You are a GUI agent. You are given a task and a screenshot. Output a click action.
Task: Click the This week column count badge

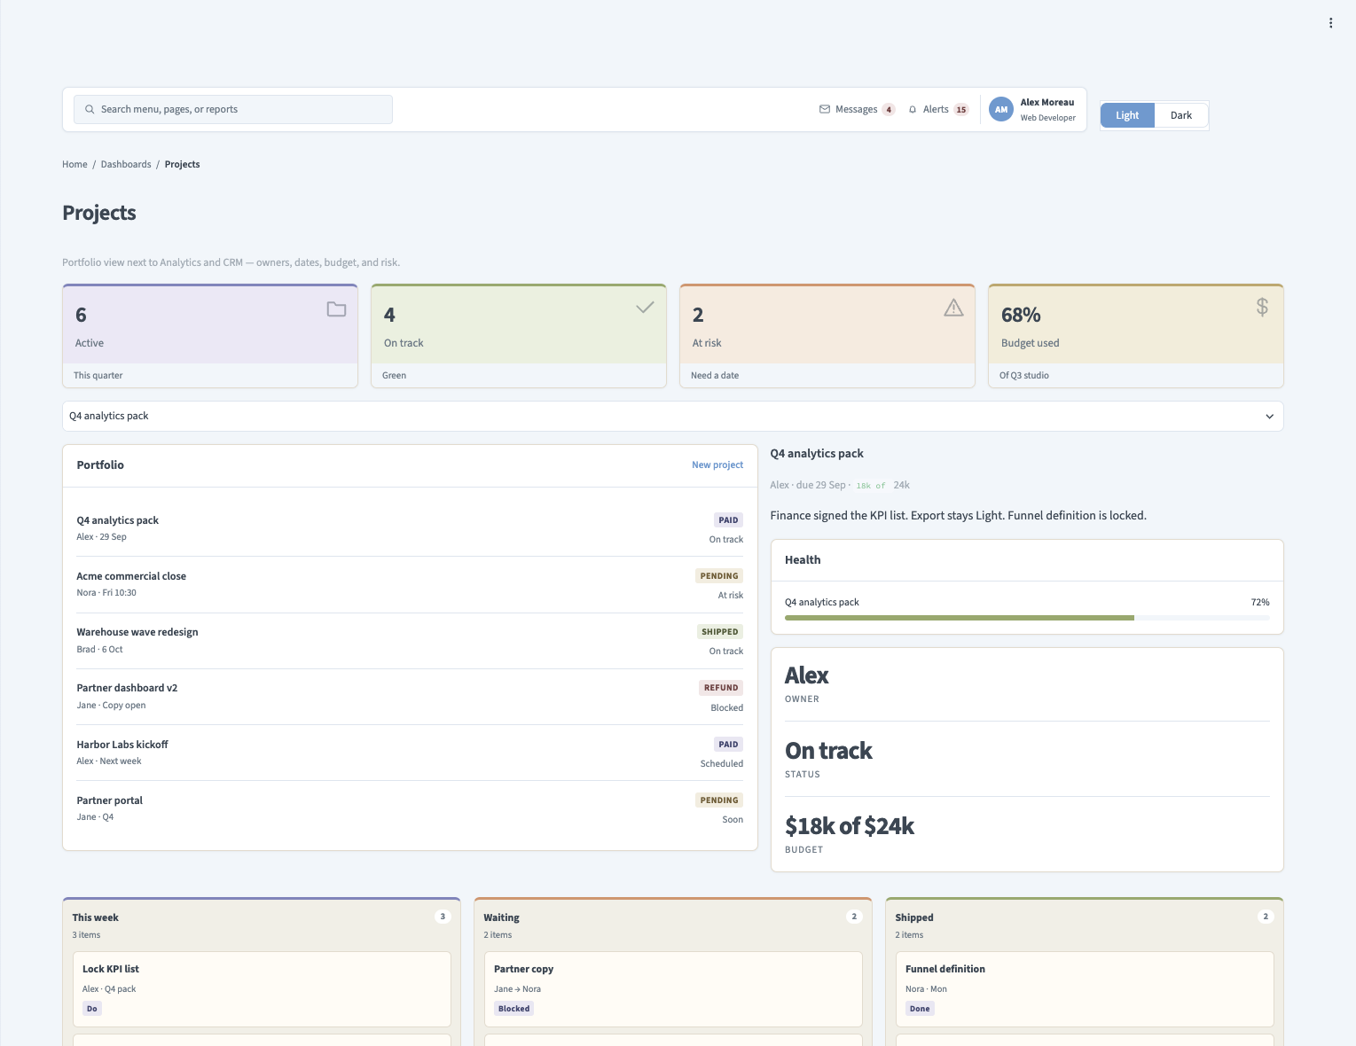pyautogui.click(x=443, y=917)
